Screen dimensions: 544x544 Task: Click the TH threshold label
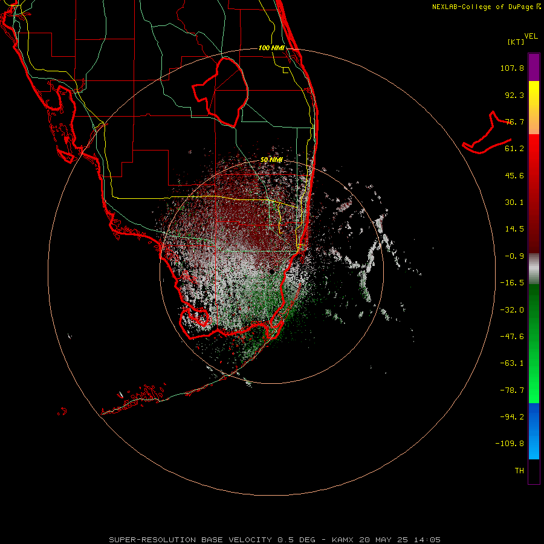click(519, 471)
